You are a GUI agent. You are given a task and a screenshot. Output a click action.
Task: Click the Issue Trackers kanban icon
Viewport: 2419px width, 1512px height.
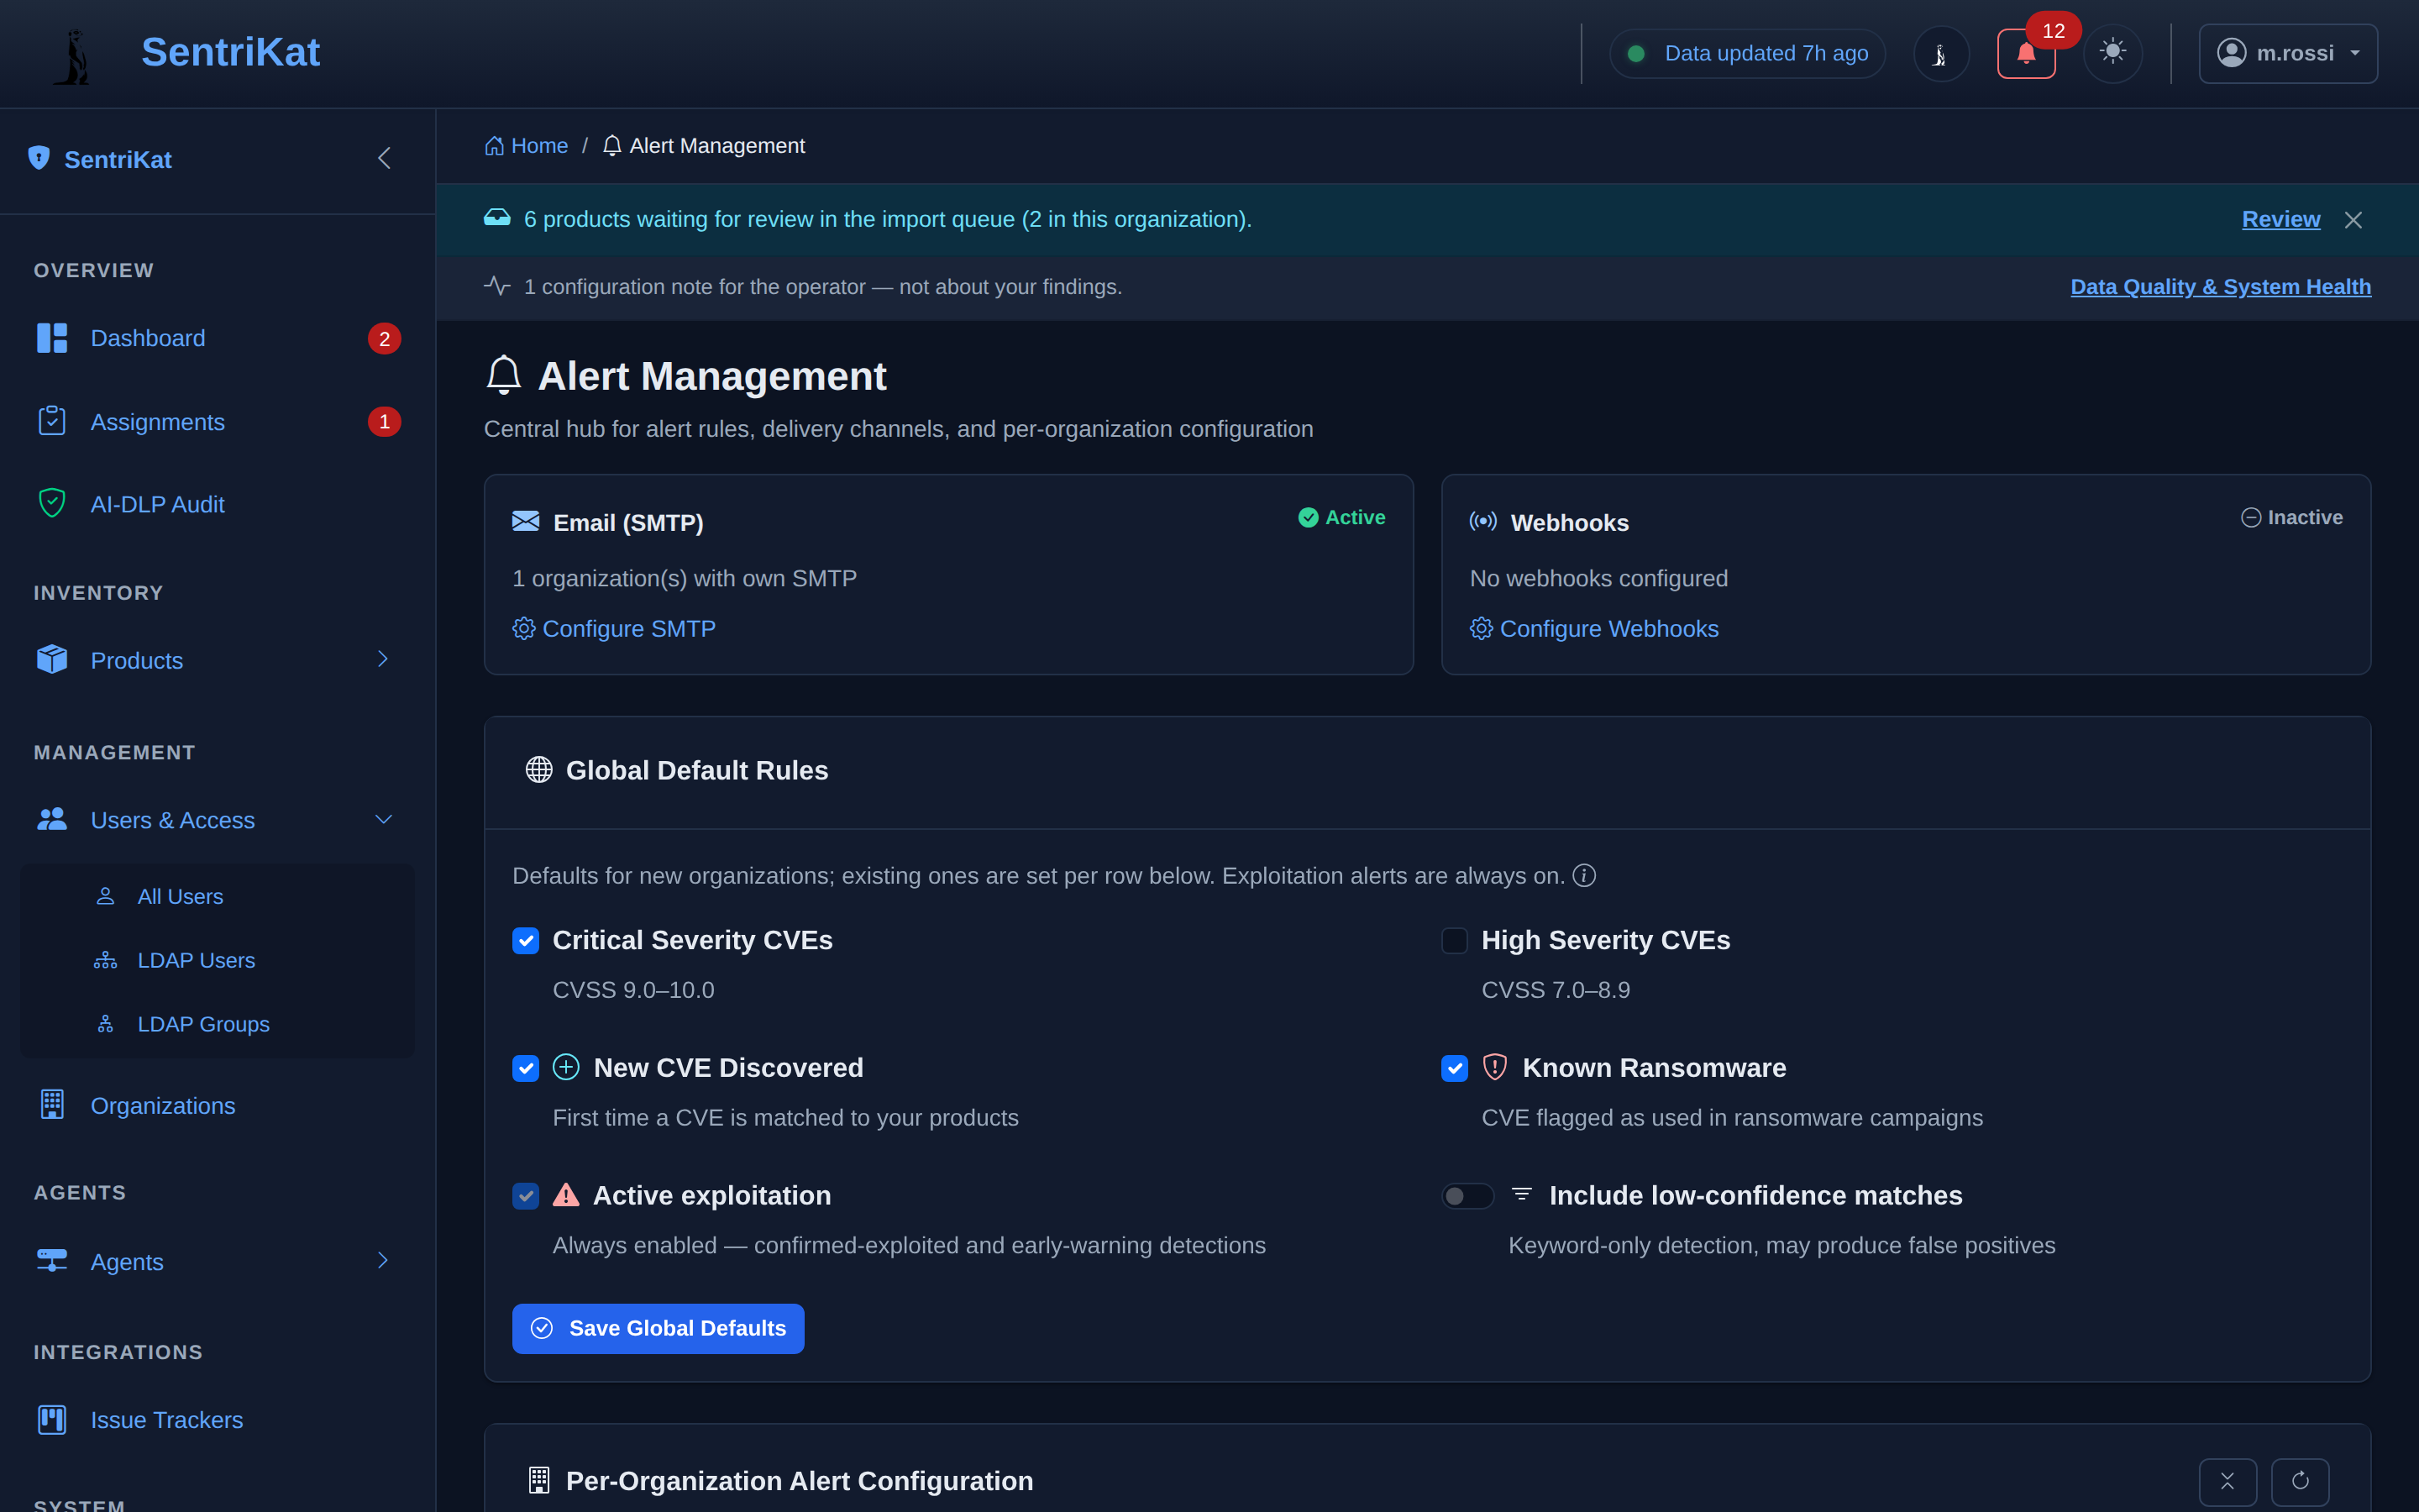pos(52,1418)
